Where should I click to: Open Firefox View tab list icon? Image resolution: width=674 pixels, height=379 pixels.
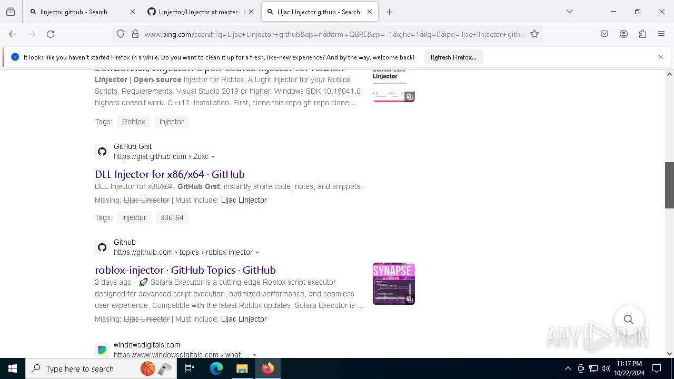[x=11, y=12]
